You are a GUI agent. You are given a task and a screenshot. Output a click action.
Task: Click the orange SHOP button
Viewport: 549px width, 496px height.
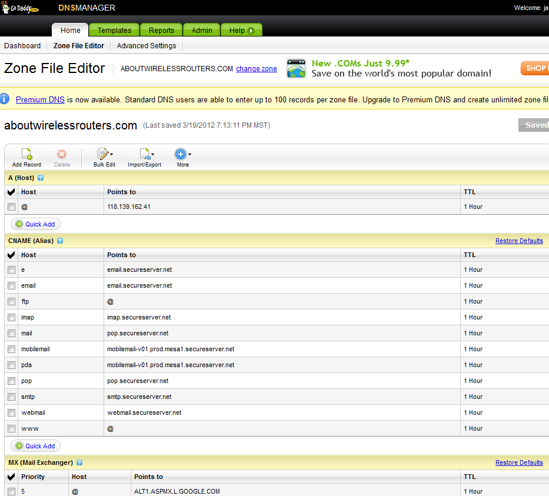[535, 68]
